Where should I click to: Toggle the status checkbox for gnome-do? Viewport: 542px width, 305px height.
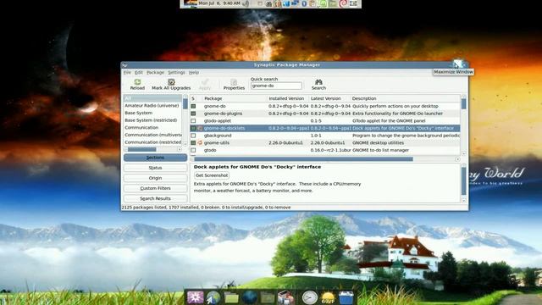click(193, 106)
